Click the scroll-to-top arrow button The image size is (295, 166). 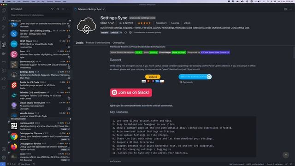click(x=286, y=155)
